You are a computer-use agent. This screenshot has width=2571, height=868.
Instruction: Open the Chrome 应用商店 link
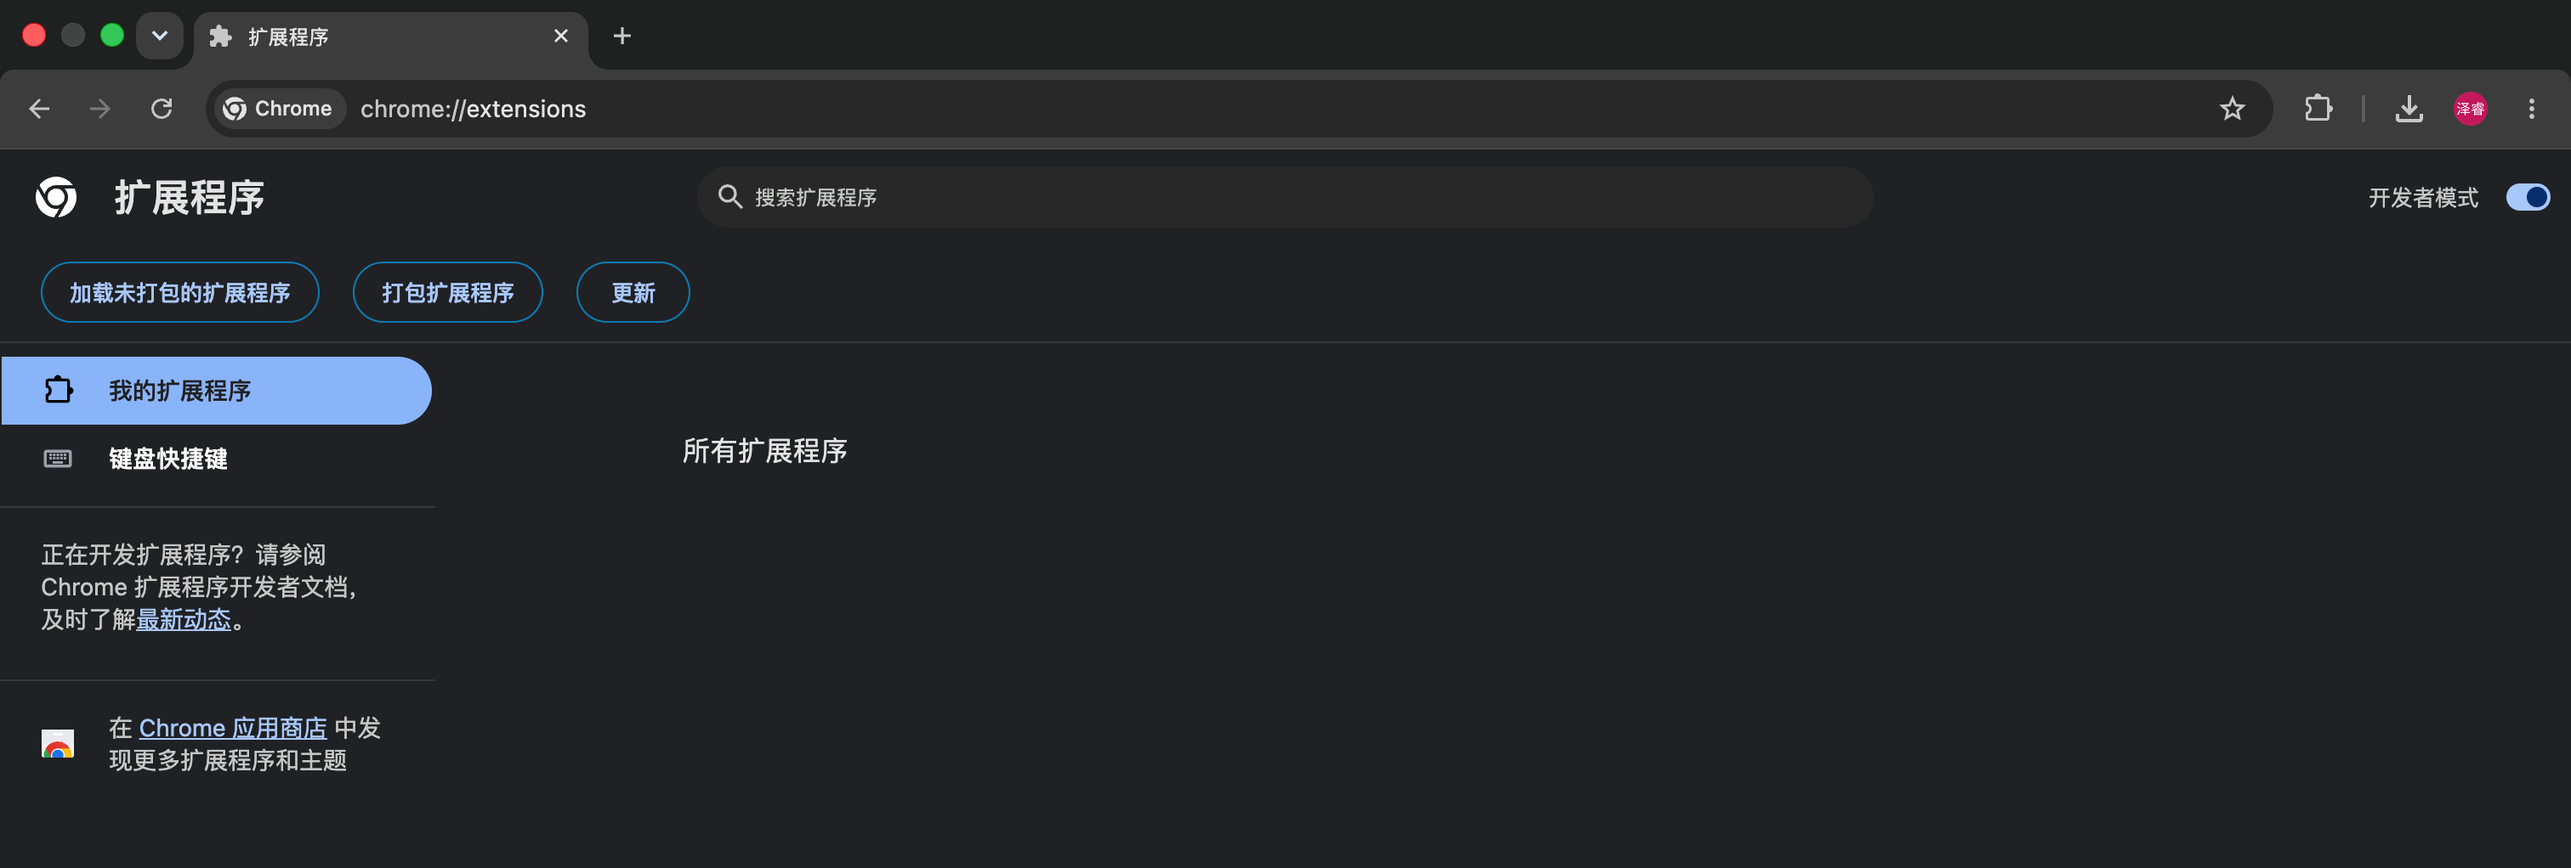tap(233, 729)
